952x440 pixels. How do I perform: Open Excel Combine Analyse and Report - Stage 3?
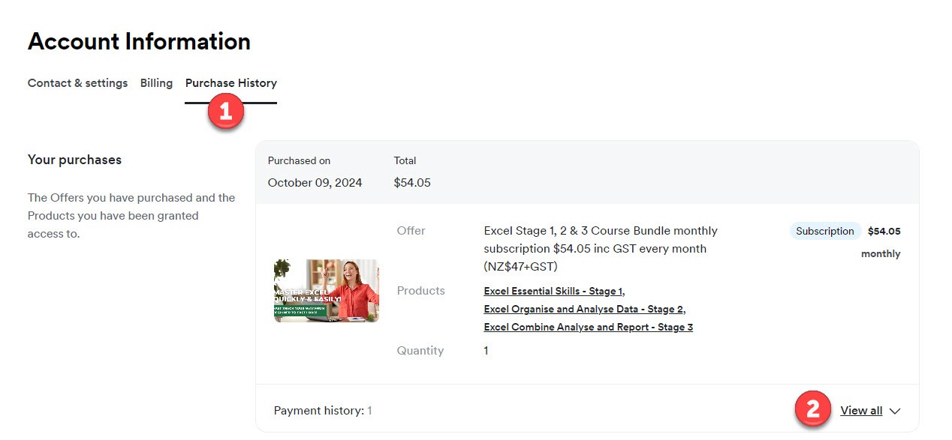(588, 327)
